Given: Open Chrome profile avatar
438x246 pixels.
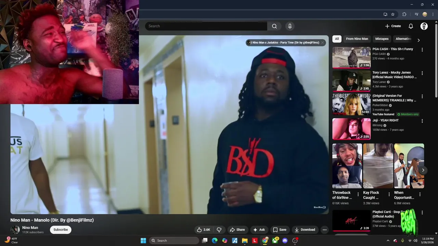Looking at the screenshot, I should click(425, 14).
